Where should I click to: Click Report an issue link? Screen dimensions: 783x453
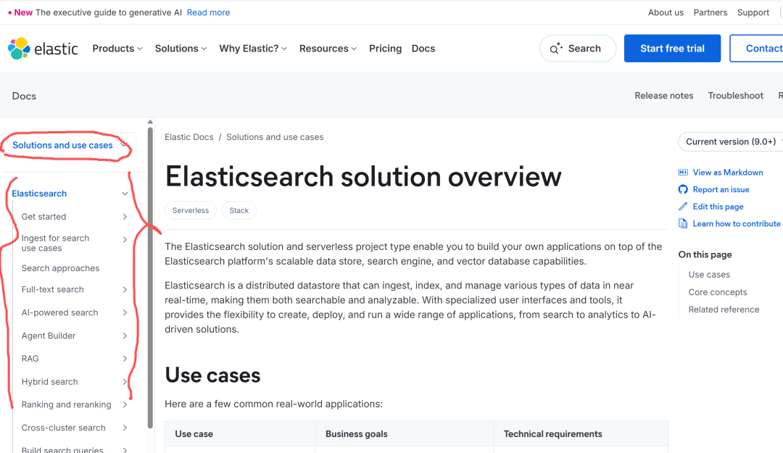(721, 189)
